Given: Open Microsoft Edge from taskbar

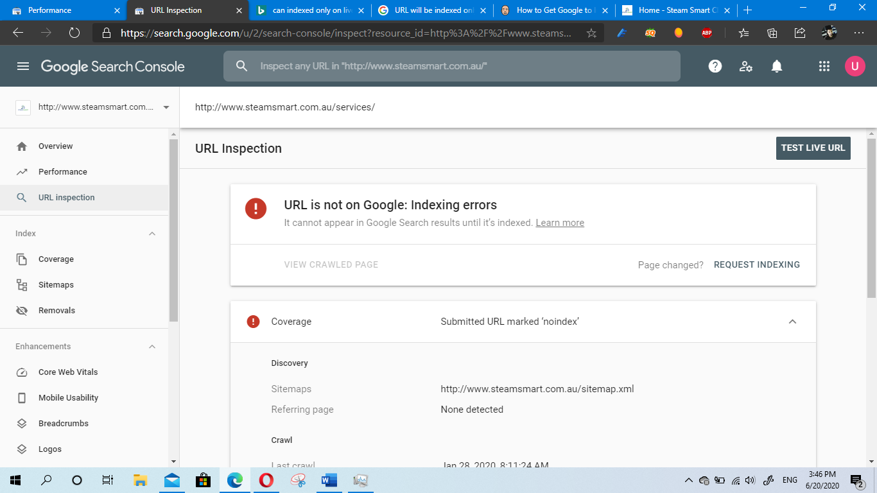Looking at the screenshot, I should [x=234, y=480].
